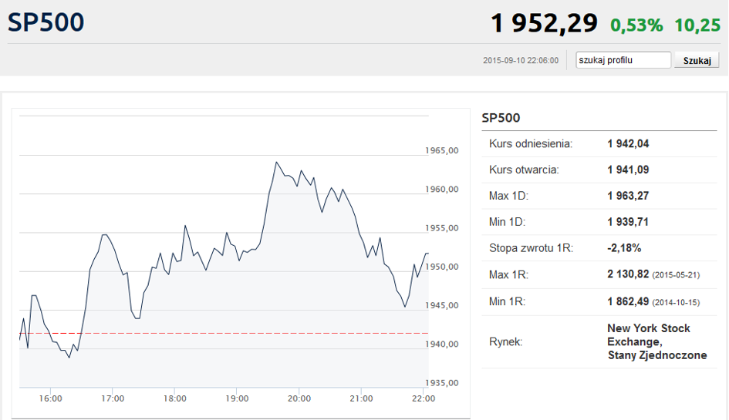
Task: Select the current price 1 952,29
Action: (544, 24)
